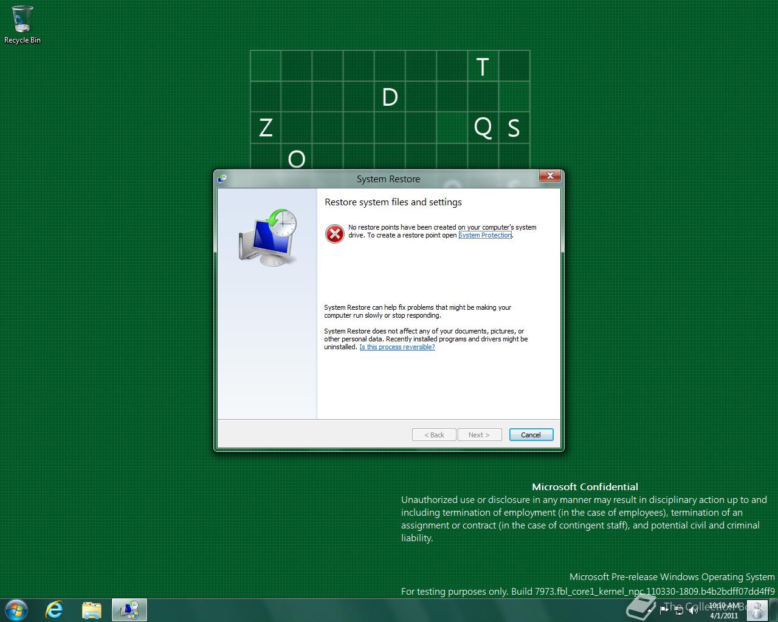Viewport: 778px width, 622px height.
Task: Open Windows Explorer folder taskbar icon
Action: 91,610
